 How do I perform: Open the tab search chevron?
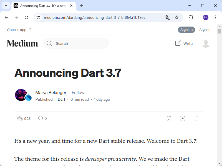[6, 6]
